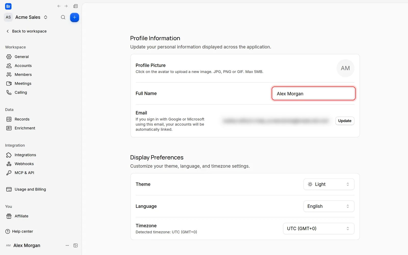Open the Accounts settings page
408x255 pixels.
point(23,66)
